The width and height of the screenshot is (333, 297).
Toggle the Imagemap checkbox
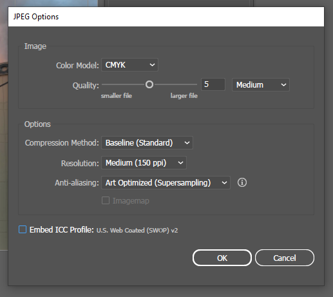point(106,200)
